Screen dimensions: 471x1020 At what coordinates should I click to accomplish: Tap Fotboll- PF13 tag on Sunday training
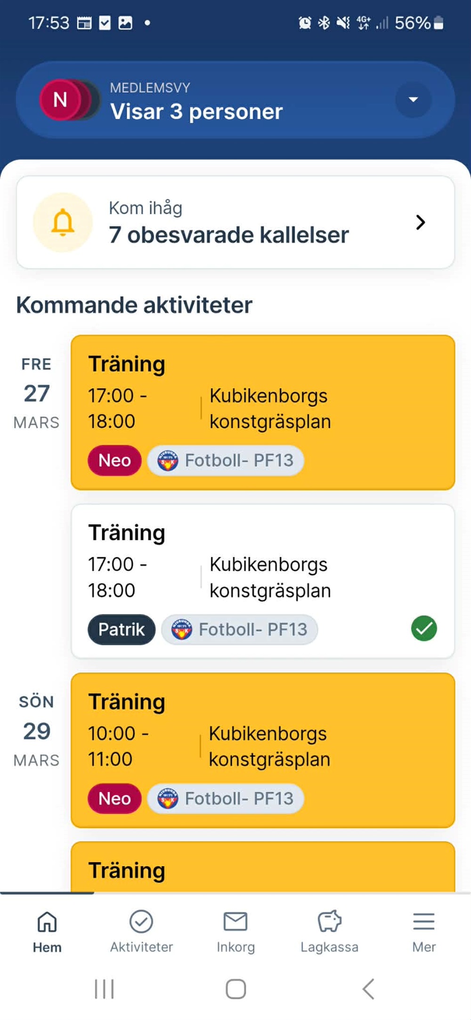tap(226, 799)
